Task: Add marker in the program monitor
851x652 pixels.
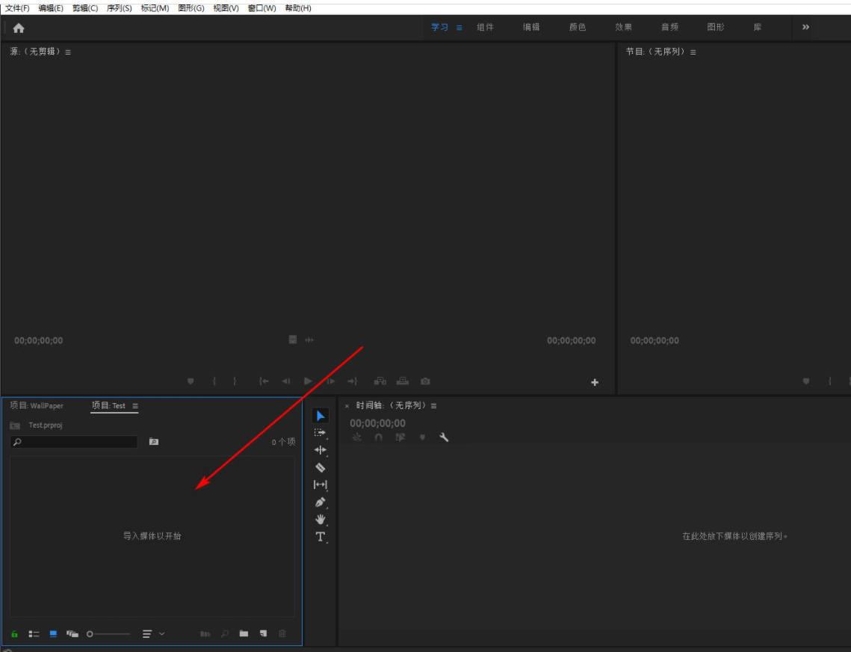Action: pyautogui.click(x=806, y=381)
